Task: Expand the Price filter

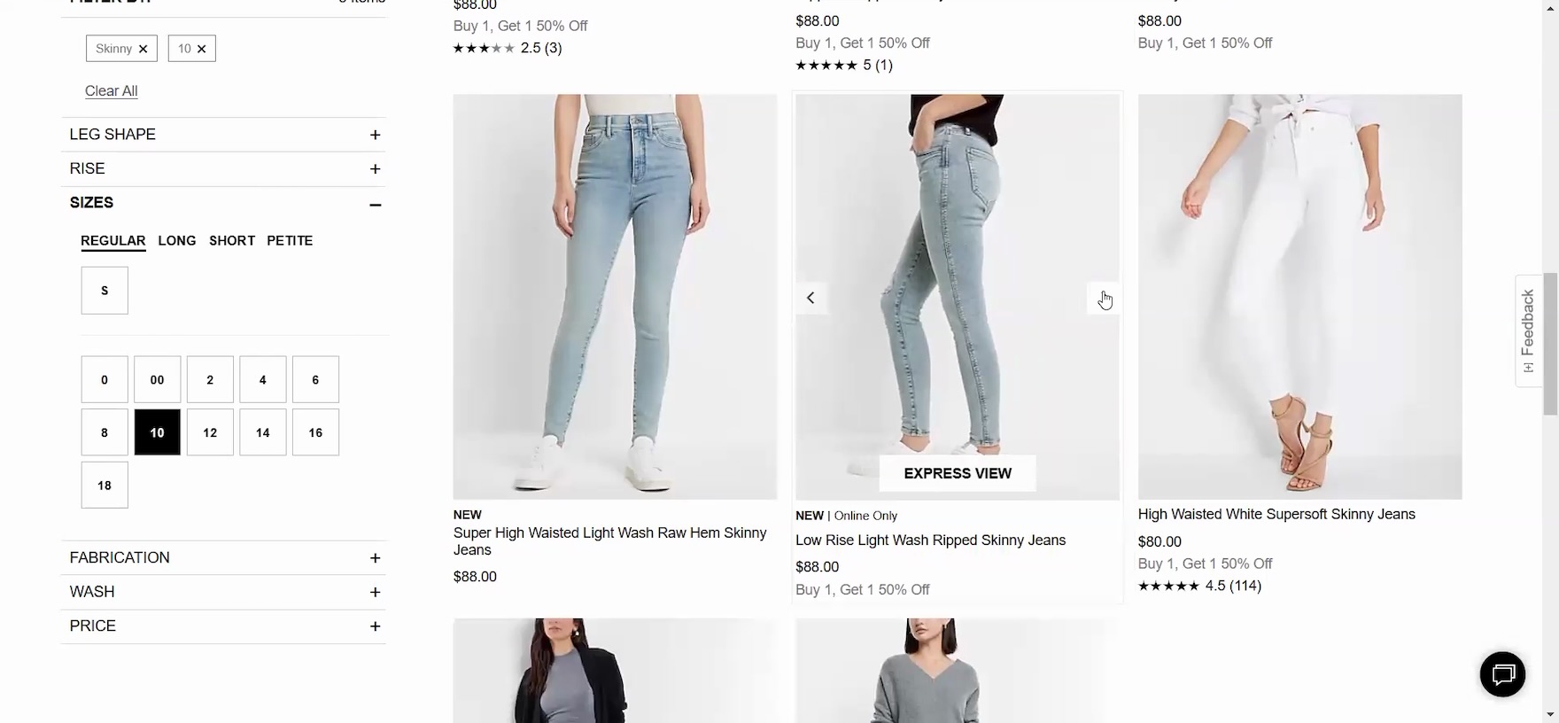Action: pos(376,626)
